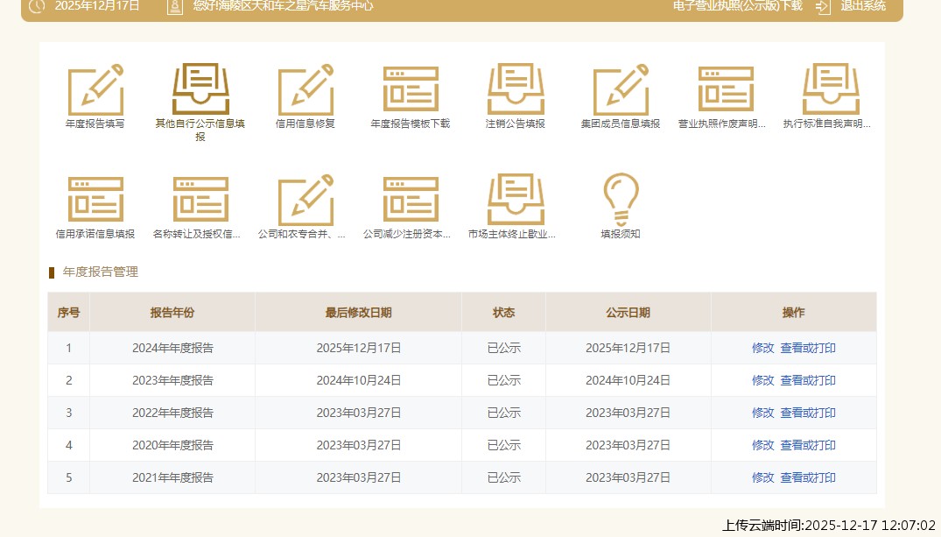Select the 年度报告模板下载 icon
This screenshot has width=941, height=537.
tap(411, 90)
